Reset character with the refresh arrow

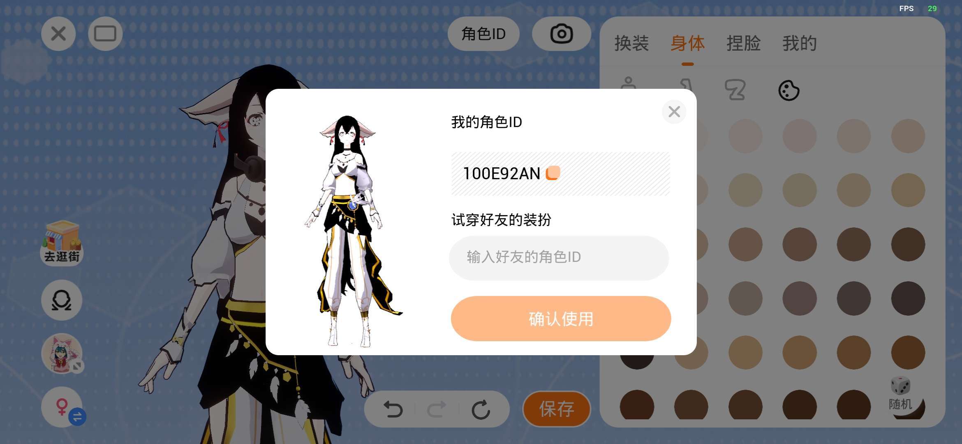(x=481, y=409)
